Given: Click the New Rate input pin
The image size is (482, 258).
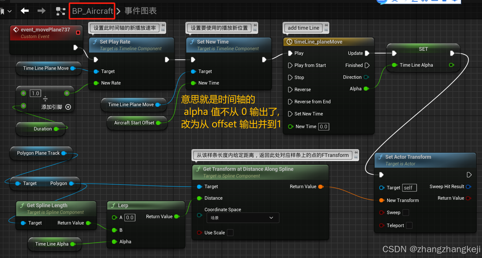Looking at the screenshot, I should tap(96, 83).
